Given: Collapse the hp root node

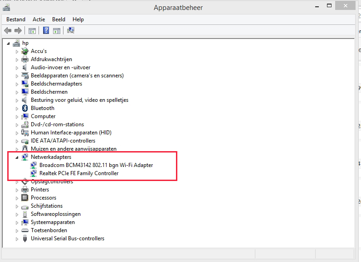Looking at the screenshot, I should point(9,43).
